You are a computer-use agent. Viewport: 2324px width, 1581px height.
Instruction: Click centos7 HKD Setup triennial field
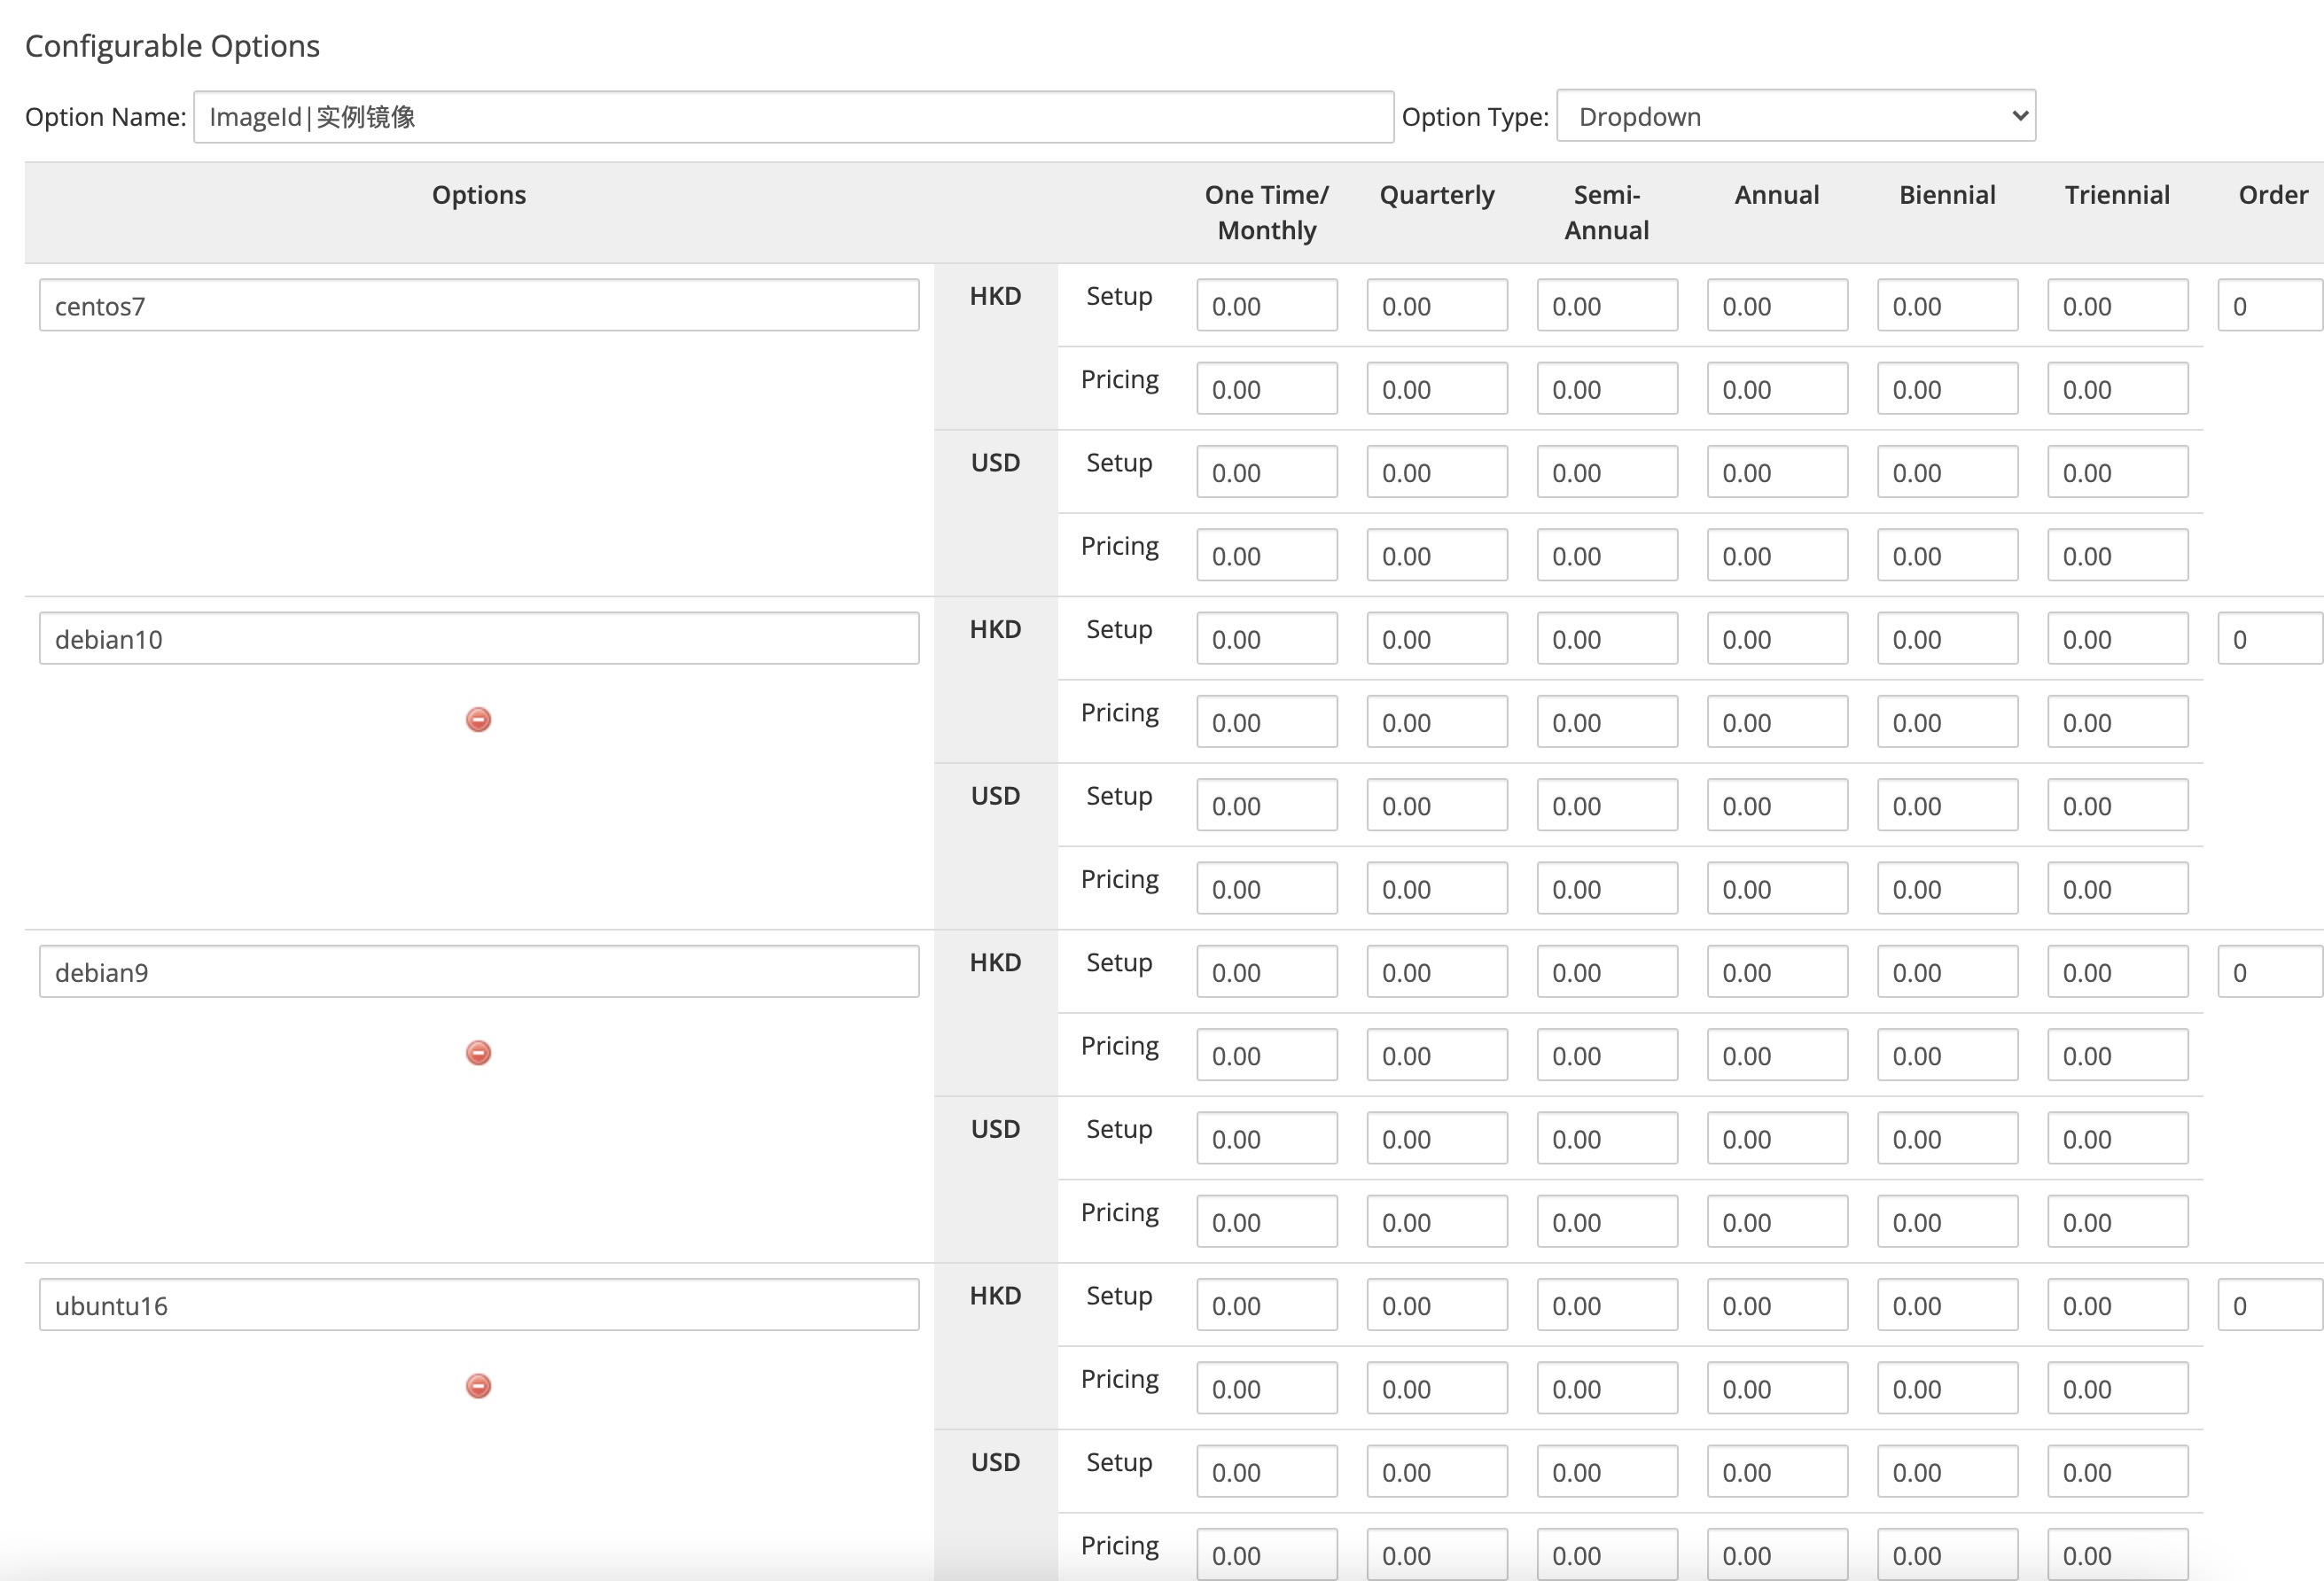click(2117, 305)
